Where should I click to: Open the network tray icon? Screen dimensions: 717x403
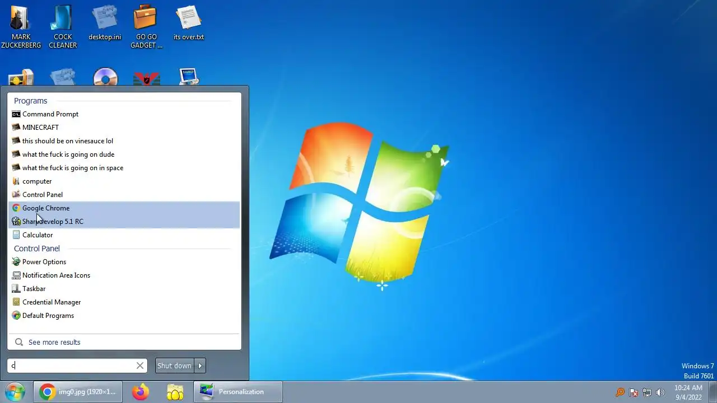point(647,392)
